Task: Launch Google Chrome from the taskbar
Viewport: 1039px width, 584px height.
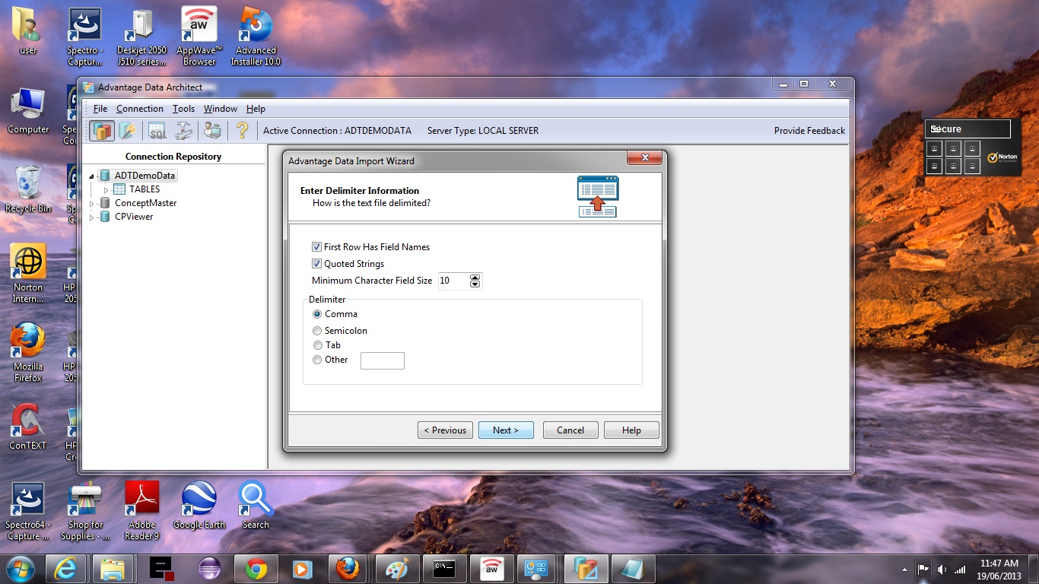Action: click(256, 569)
